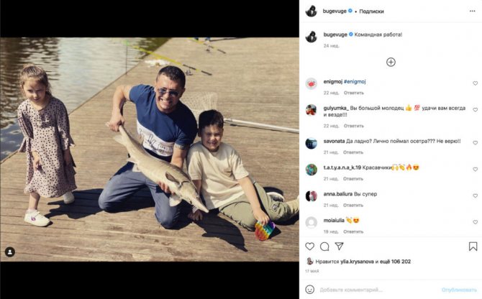Screen dimensions: 482x299
Task: Open emoji picker in comment field
Action: point(311,290)
